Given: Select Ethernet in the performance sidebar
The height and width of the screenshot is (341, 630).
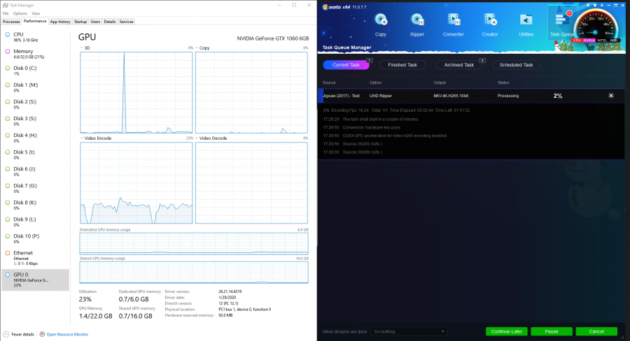Looking at the screenshot, I should tap(36, 258).
